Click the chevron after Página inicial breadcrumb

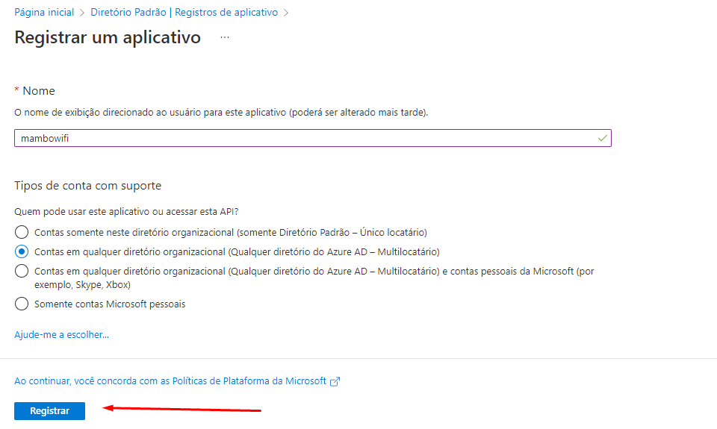82,13
